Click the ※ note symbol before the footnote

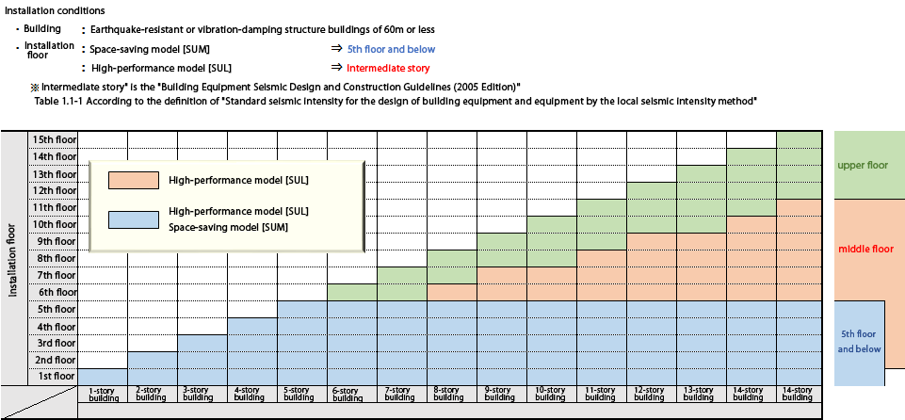click(x=35, y=87)
